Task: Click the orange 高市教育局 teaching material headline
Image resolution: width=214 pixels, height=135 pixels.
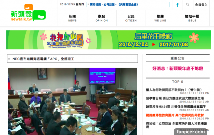Action: [x=177, y=115]
